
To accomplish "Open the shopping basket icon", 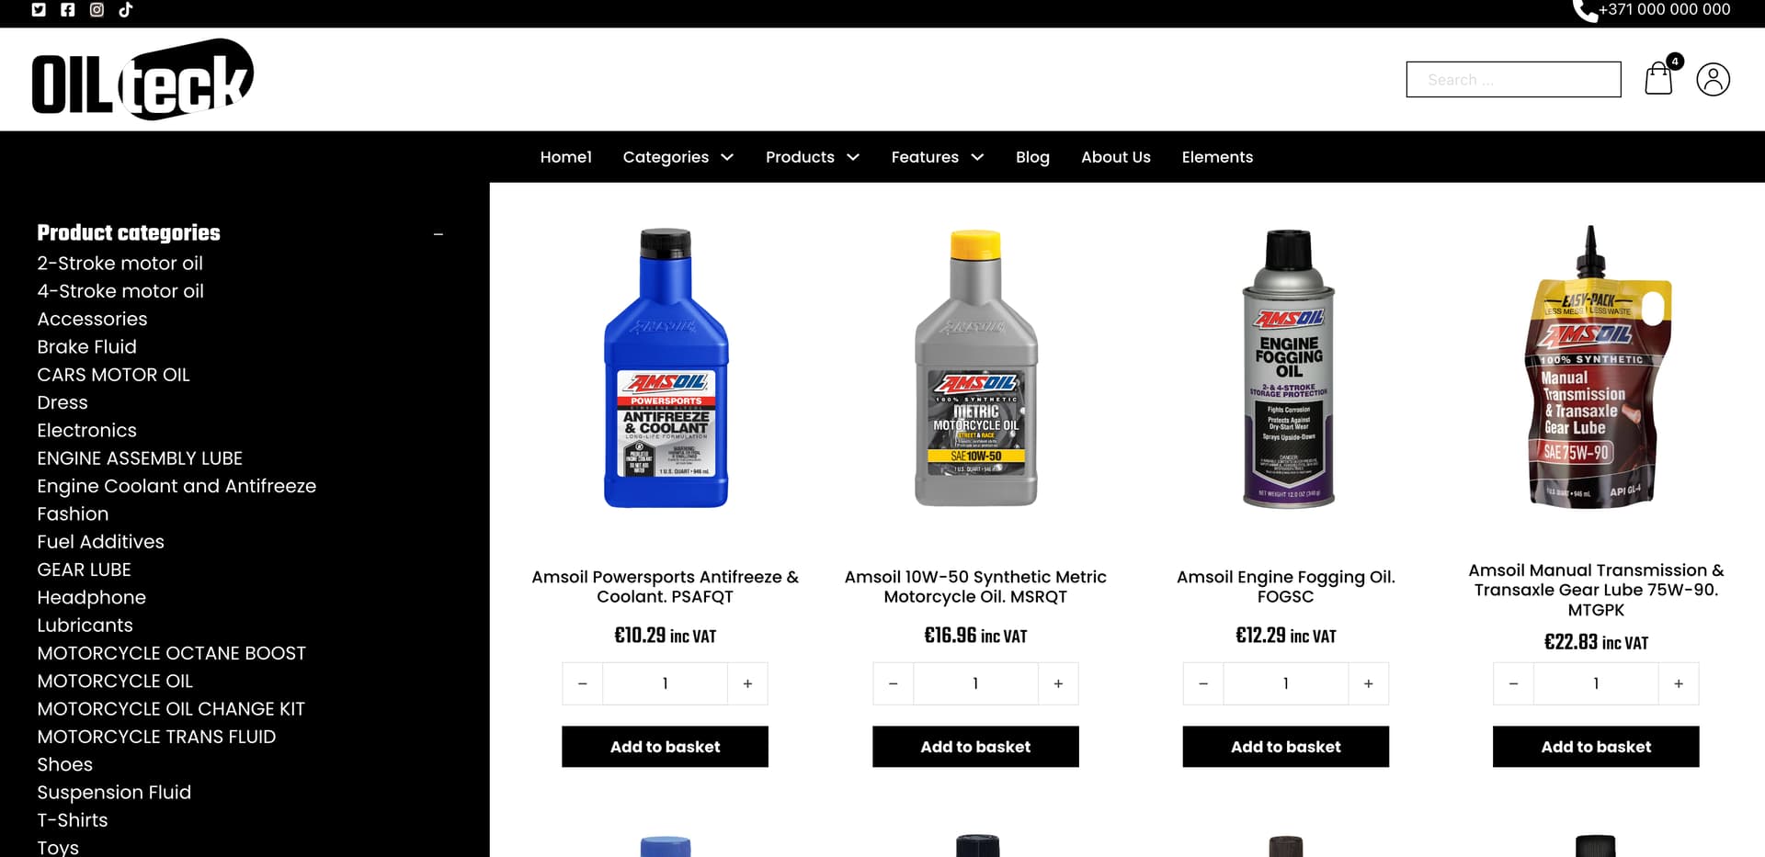I will 1658,78.
